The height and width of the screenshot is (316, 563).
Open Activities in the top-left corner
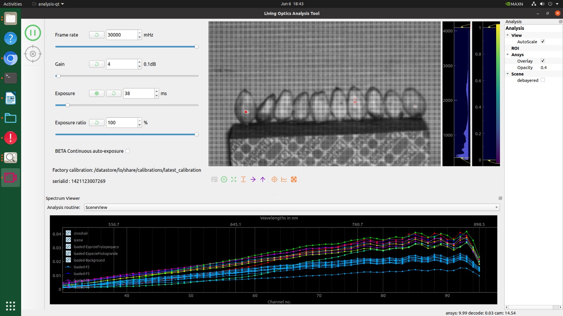[x=12, y=4]
